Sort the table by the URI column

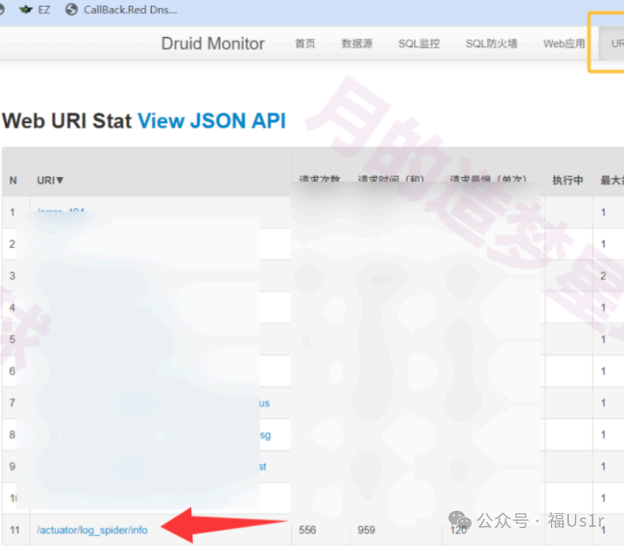(x=50, y=180)
